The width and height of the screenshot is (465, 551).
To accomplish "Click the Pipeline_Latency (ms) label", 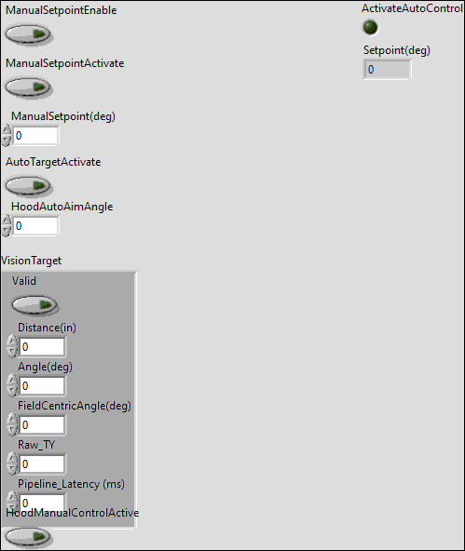I will (72, 484).
